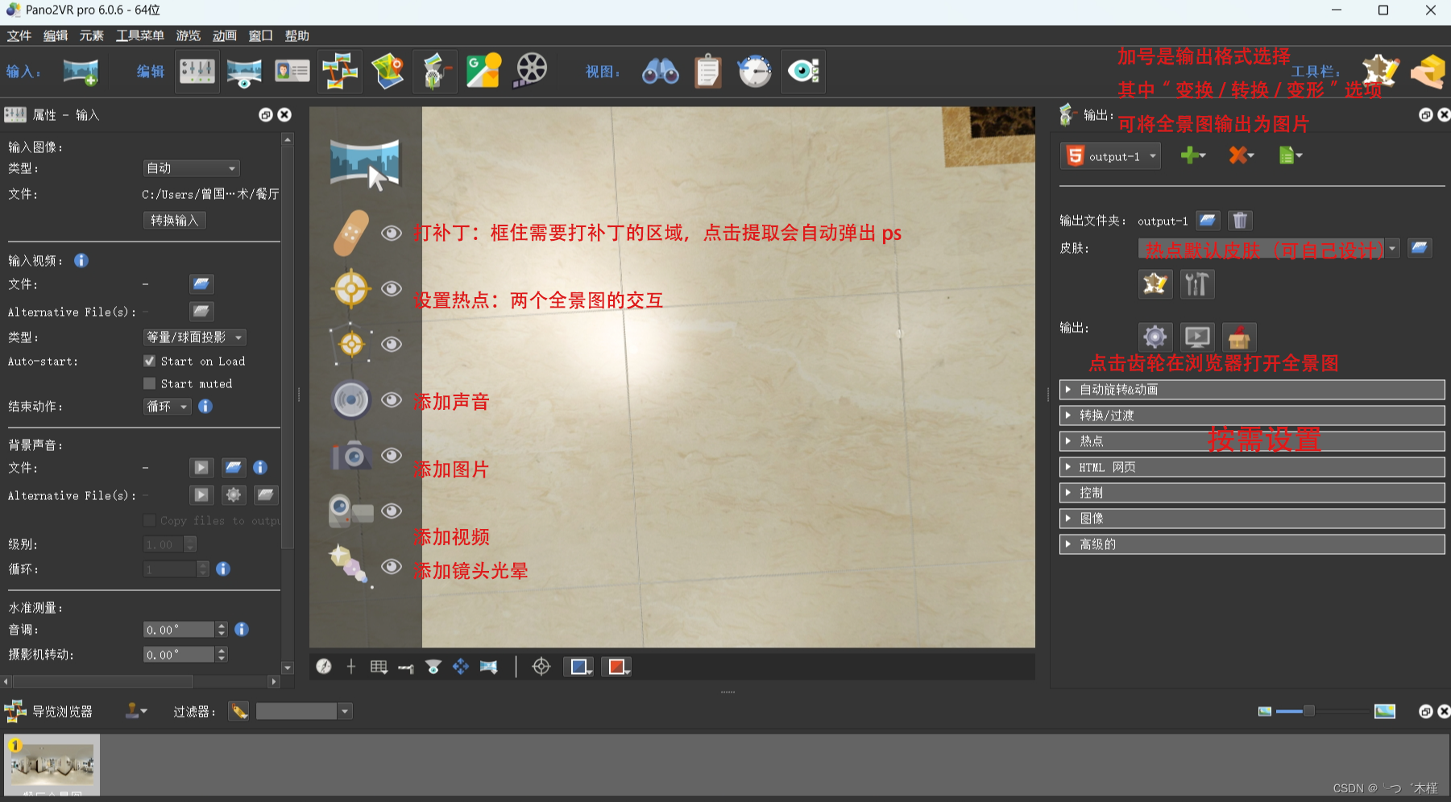Click the live preview monitor output button
Image resolution: width=1451 pixels, height=802 pixels.
(1197, 337)
